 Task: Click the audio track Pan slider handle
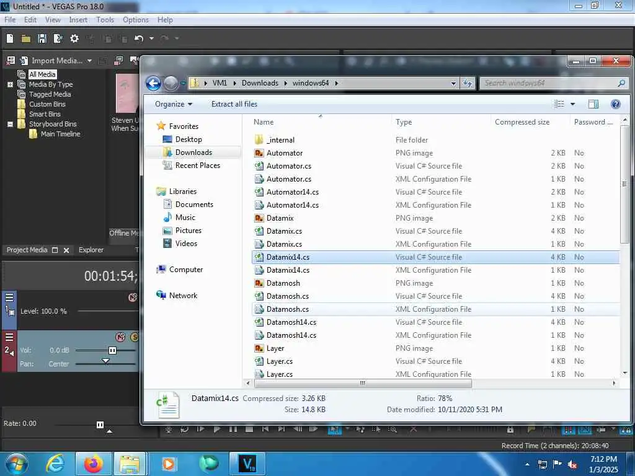(105, 360)
